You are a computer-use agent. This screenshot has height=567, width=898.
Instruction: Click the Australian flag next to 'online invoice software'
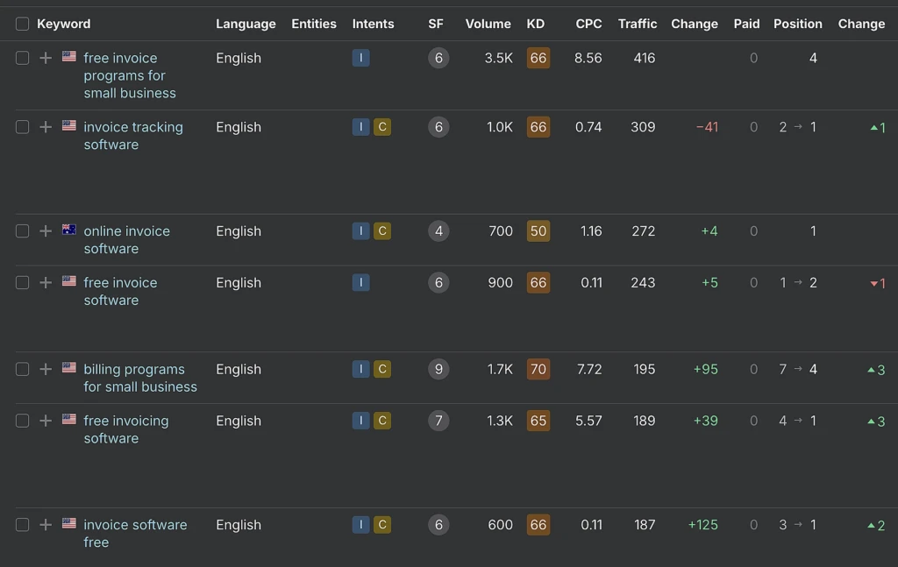69,230
